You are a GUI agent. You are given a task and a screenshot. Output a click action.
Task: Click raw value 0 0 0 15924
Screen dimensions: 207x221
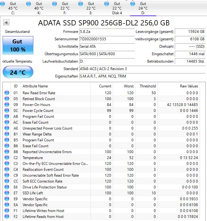coord(188,217)
